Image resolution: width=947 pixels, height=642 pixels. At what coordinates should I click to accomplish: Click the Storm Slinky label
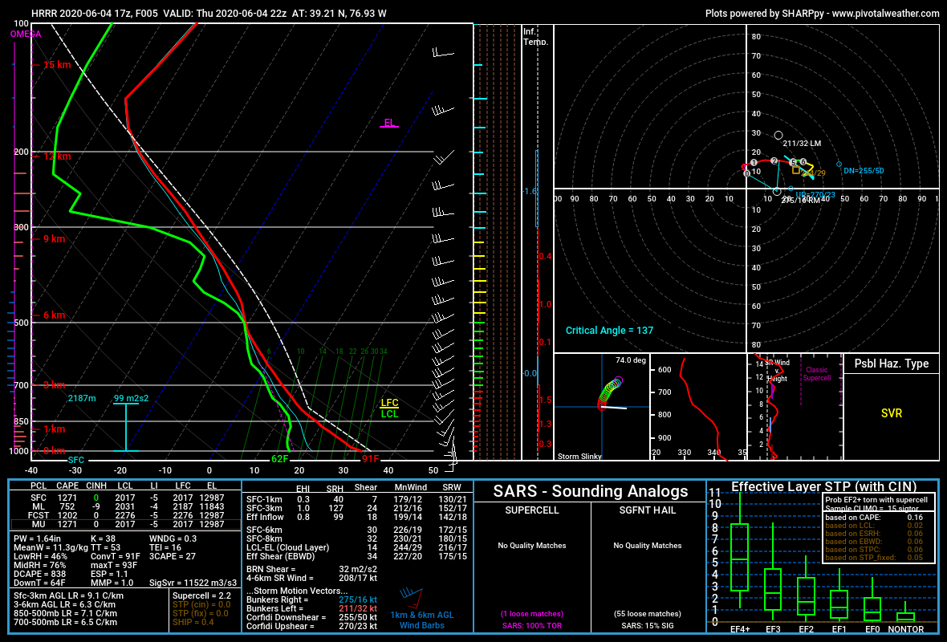tap(579, 457)
